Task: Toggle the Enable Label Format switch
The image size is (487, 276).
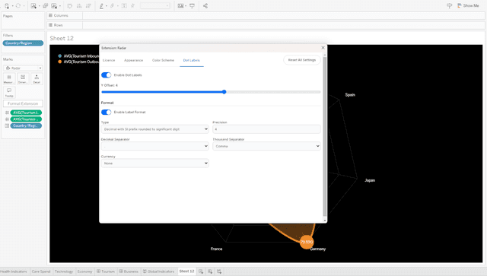Action: 107,112
